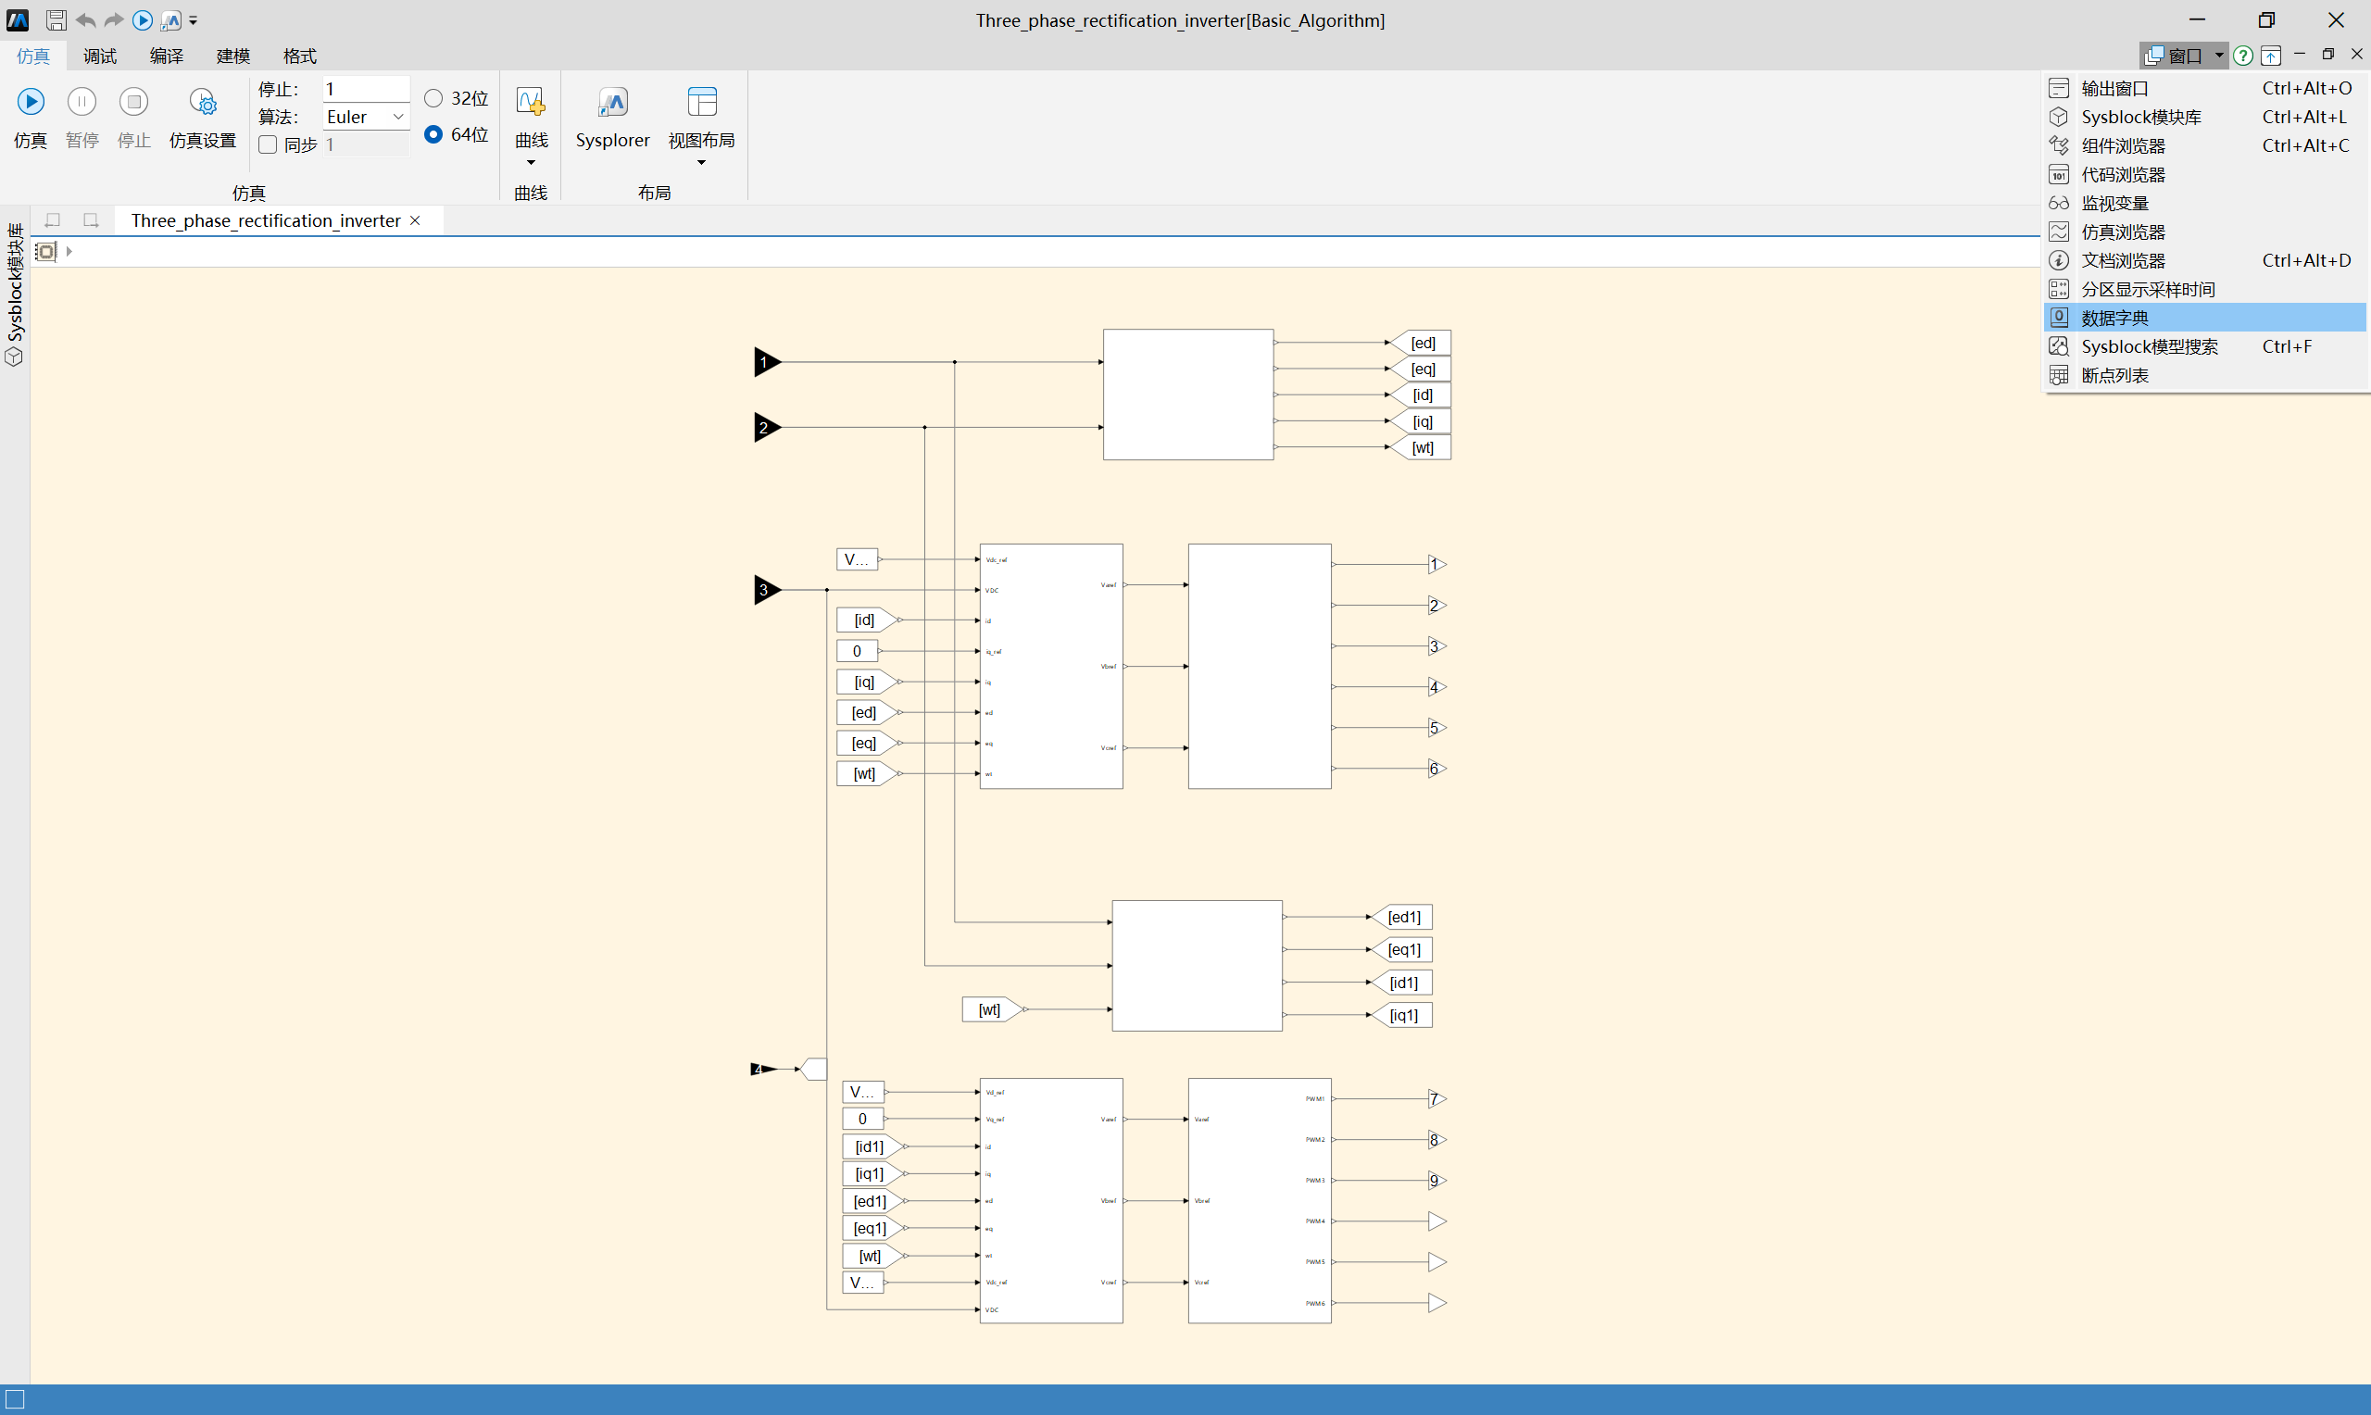
Task: Open the help question mark icon
Action: [x=2243, y=56]
